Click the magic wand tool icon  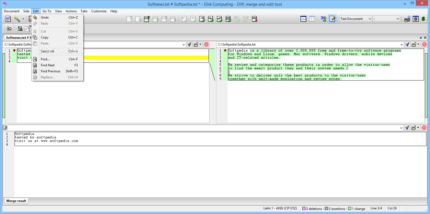click(x=17, y=19)
